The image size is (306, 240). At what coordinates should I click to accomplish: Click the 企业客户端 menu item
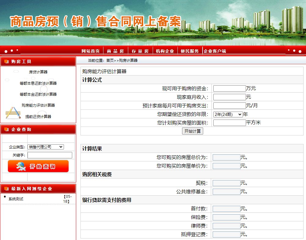click(215, 51)
